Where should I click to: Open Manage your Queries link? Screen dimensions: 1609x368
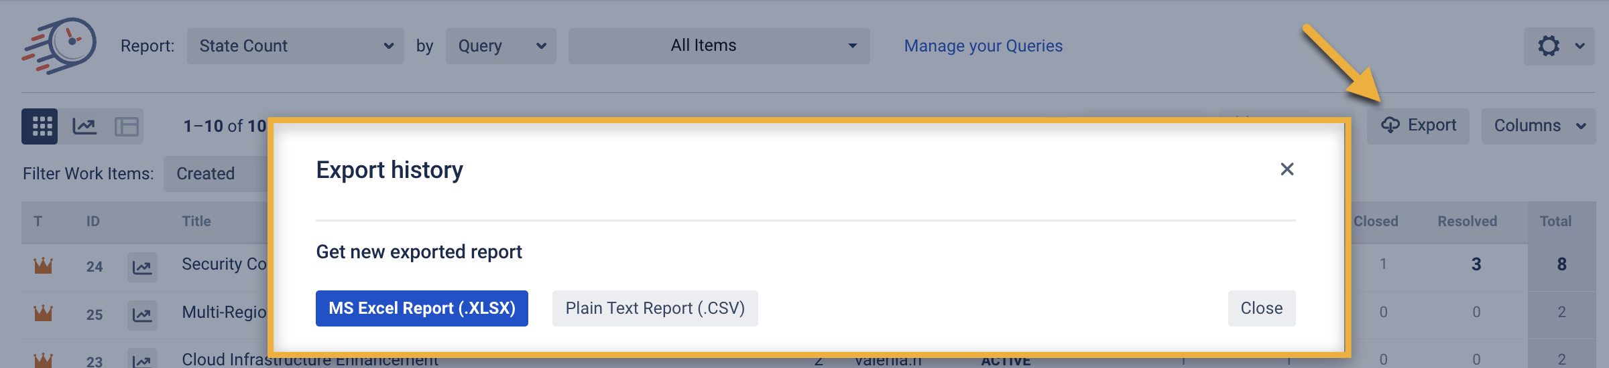tap(983, 46)
